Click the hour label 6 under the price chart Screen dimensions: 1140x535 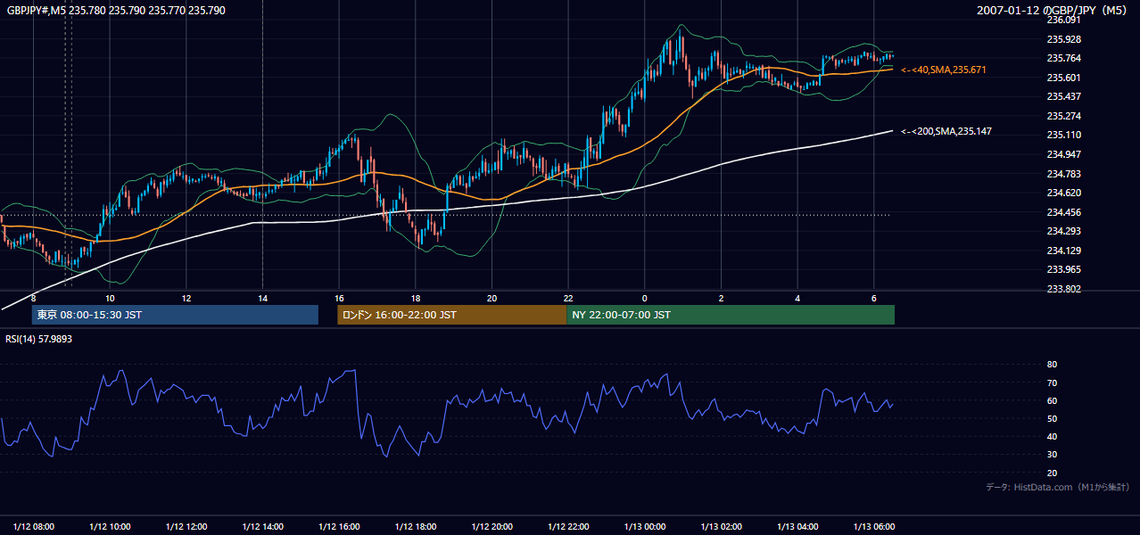coord(874,298)
